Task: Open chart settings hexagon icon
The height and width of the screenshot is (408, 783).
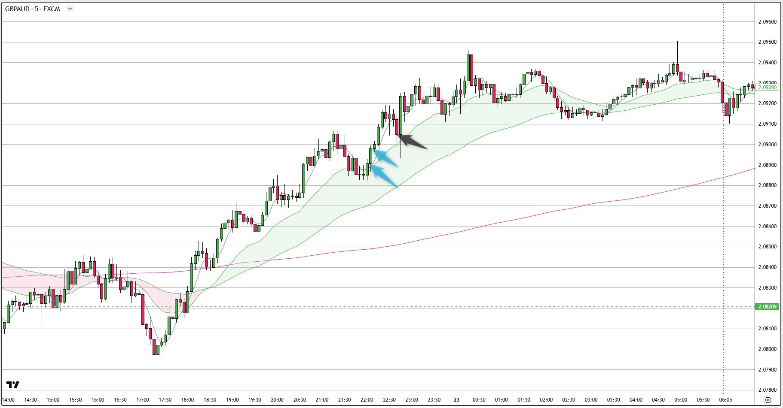Action: coord(768,400)
